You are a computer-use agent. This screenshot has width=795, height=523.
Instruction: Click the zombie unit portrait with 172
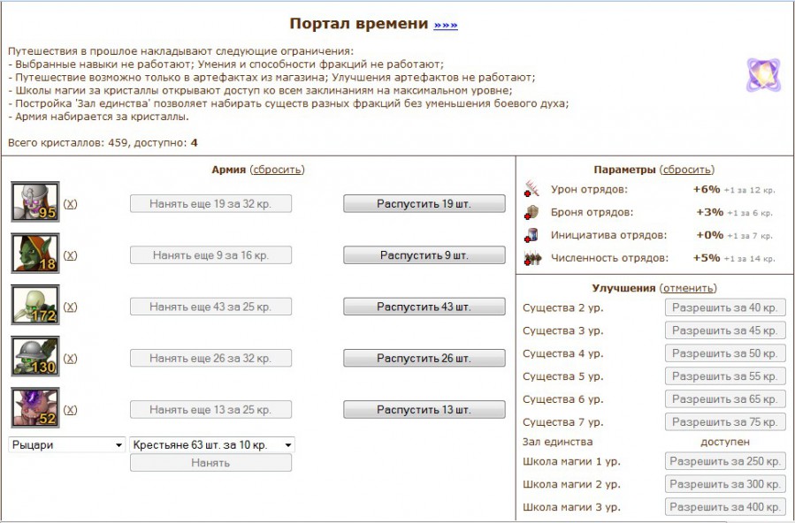tap(35, 305)
